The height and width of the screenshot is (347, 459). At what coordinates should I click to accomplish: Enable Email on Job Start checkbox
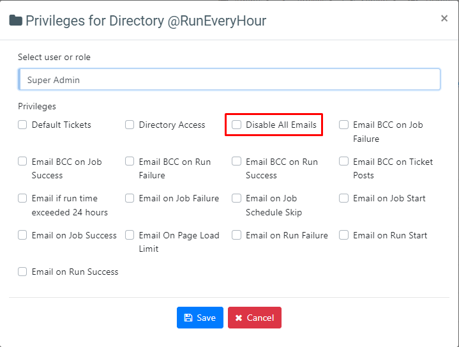[344, 199]
